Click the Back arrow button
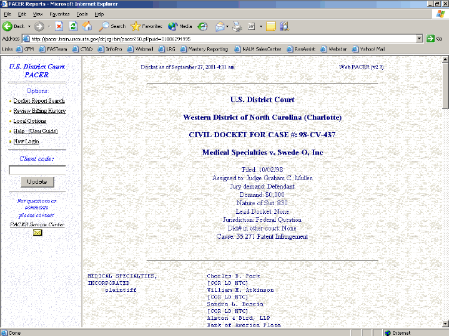Viewport: 449px width, 336px height. 14,27
